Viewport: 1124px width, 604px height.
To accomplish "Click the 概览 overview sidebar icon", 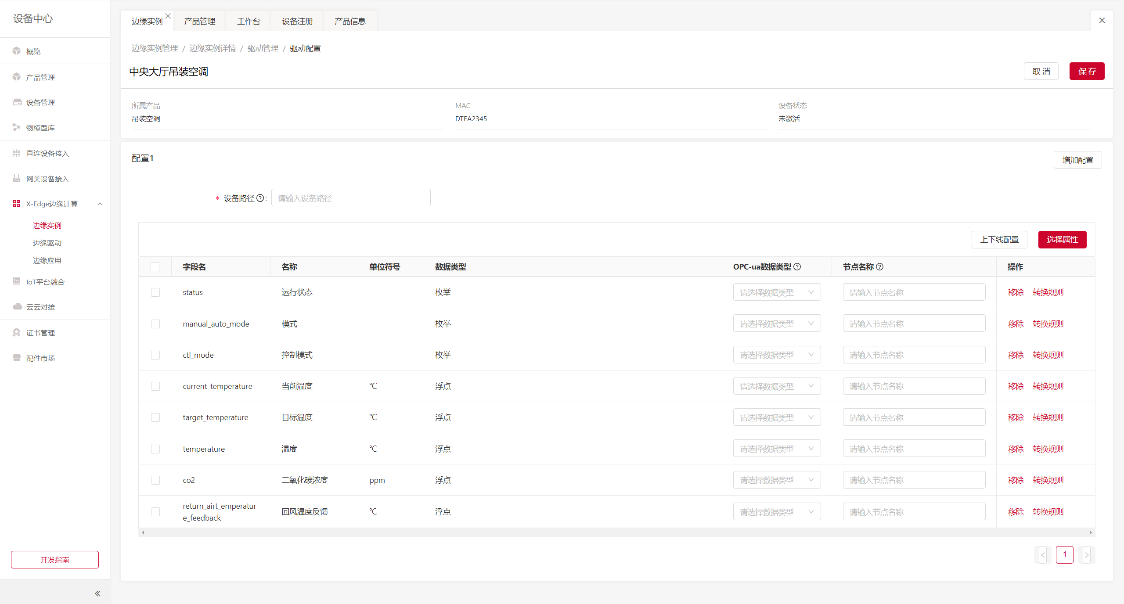I will pos(17,51).
